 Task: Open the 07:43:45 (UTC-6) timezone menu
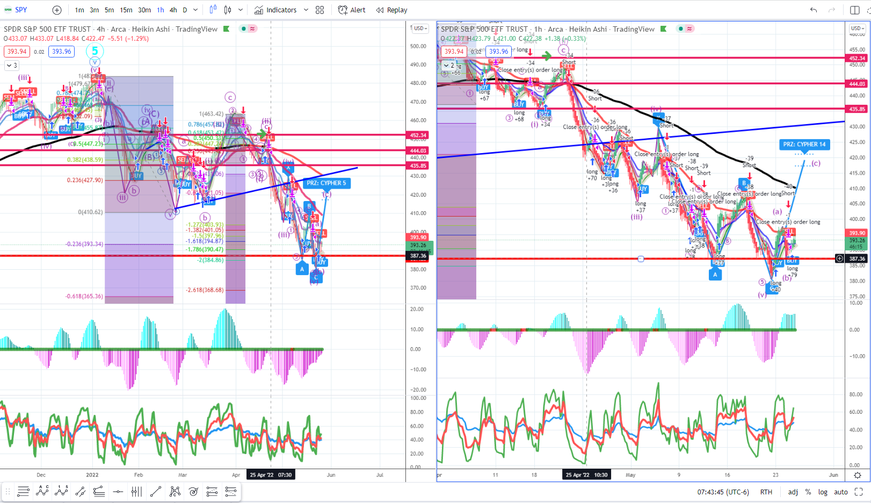pyautogui.click(x=723, y=492)
